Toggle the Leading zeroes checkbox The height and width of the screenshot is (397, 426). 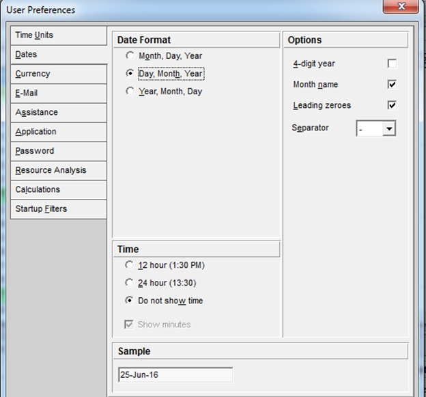392,105
